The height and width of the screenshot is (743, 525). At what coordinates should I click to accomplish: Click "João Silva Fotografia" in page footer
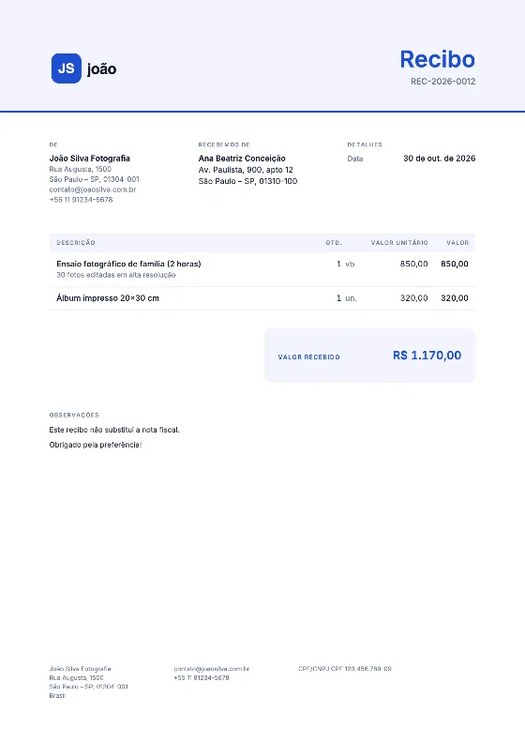(80, 669)
